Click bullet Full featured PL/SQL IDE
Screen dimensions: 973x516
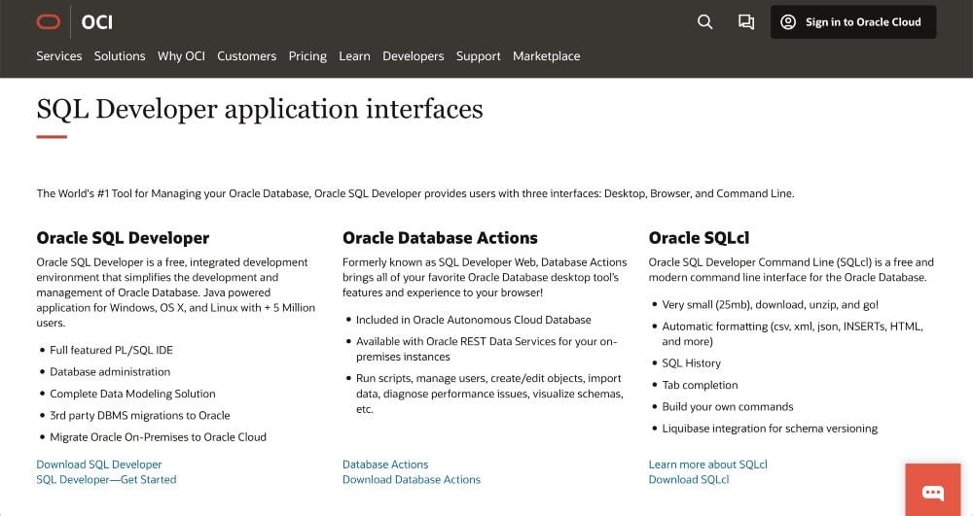pyautogui.click(x=111, y=350)
